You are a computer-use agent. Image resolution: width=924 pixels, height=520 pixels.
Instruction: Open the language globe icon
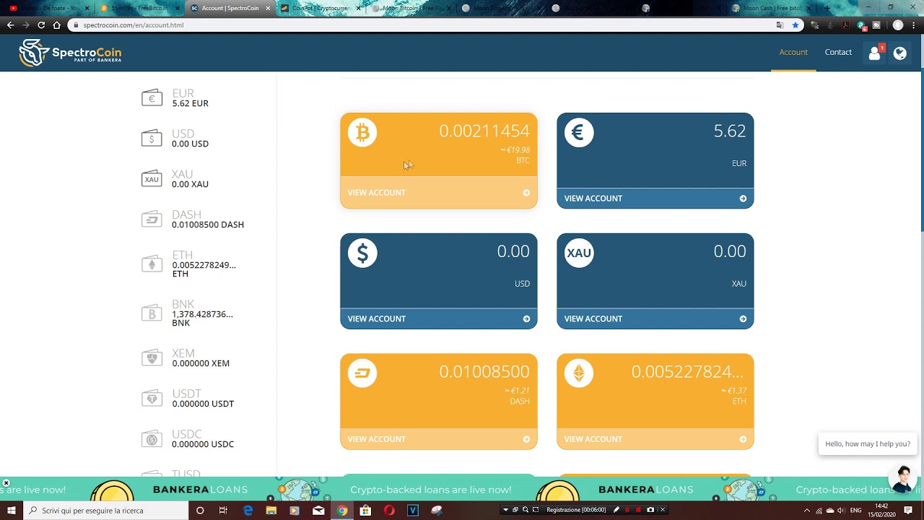click(899, 53)
